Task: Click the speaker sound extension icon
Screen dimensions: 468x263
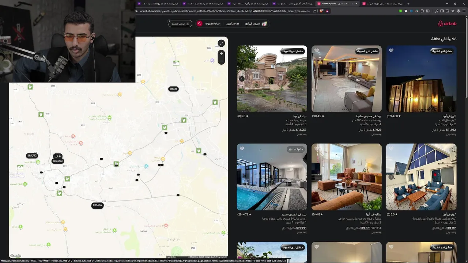Action: (411, 11)
